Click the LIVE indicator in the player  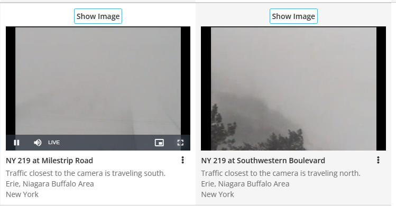[54, 143]
